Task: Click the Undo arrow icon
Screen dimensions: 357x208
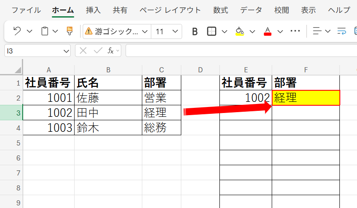Action: (x=17, y=31)
